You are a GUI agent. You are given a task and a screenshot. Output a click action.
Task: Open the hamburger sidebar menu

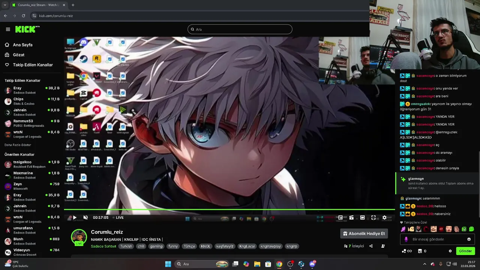click(x=8, y=29)
